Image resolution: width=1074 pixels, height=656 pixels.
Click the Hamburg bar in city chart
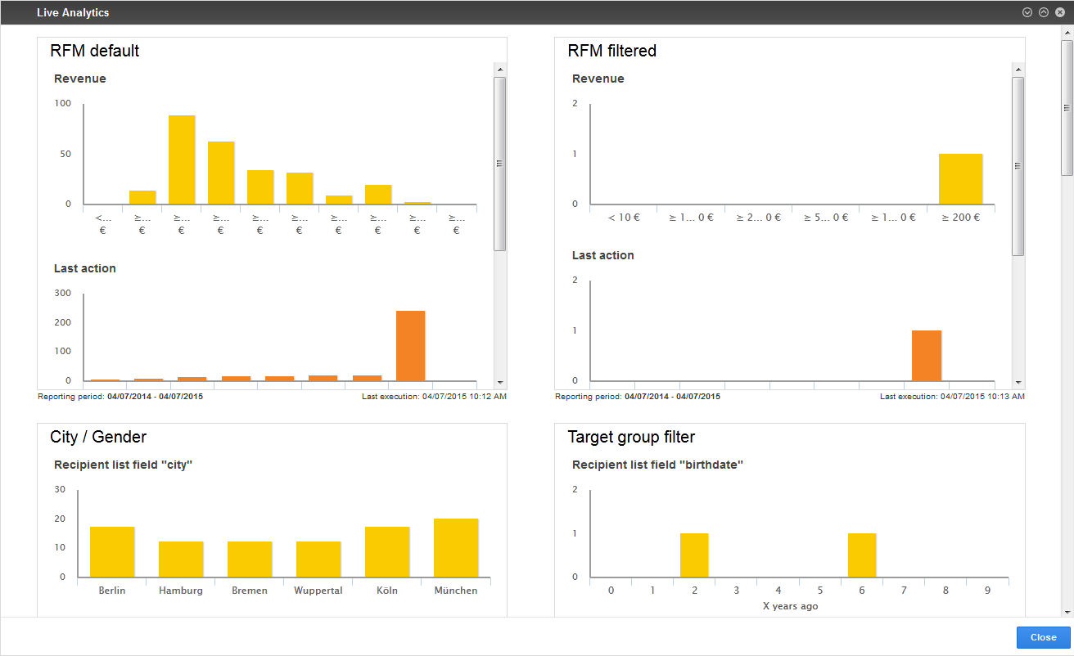(x=181, y=559)
